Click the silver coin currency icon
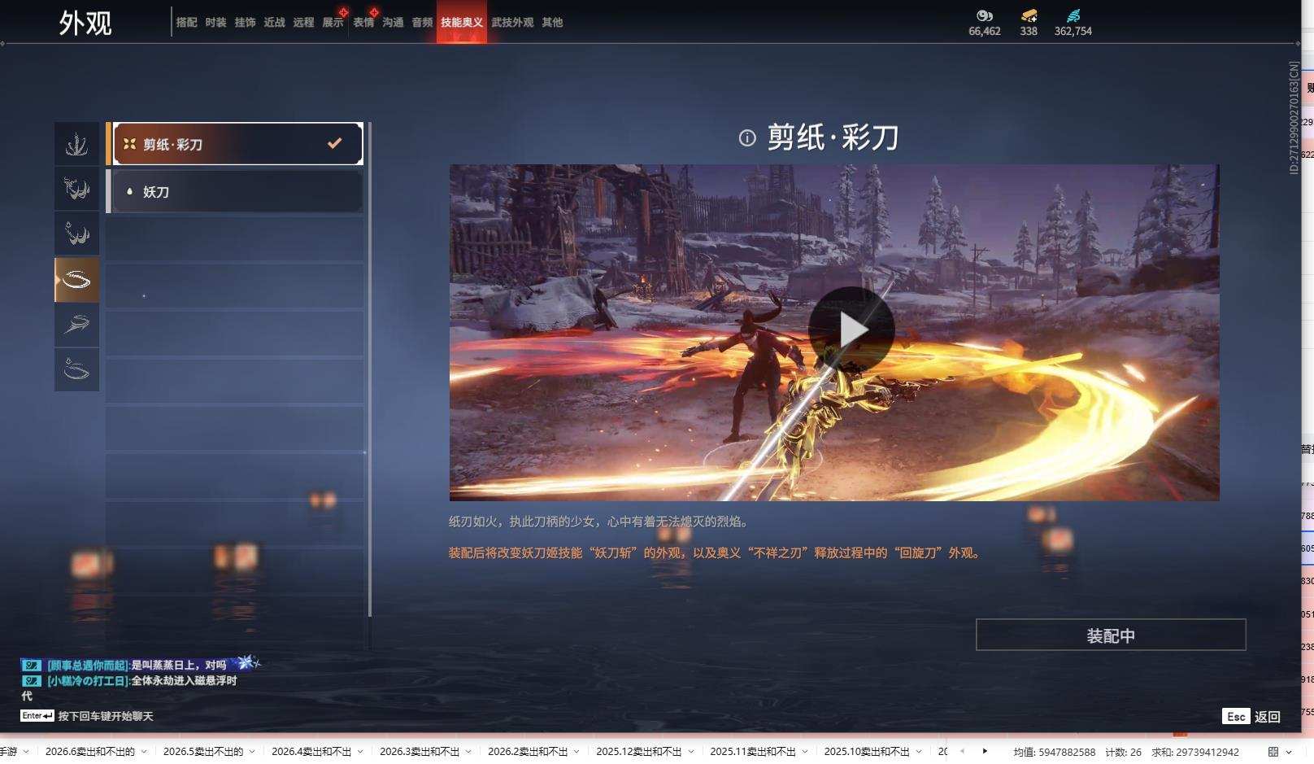Image resolution: width=1314 pixels, height=764 pixels. [x=985, y=15]
